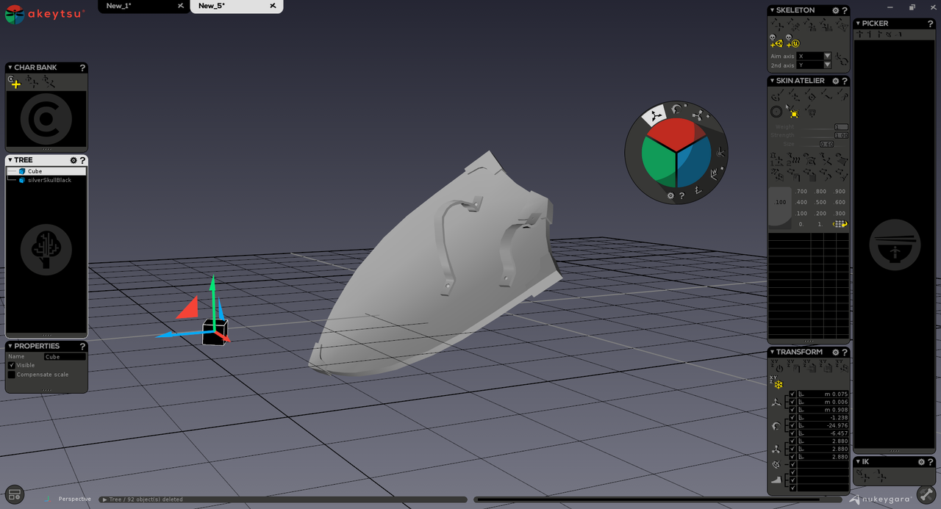Click the .300 weight preset

coord(840,214)
